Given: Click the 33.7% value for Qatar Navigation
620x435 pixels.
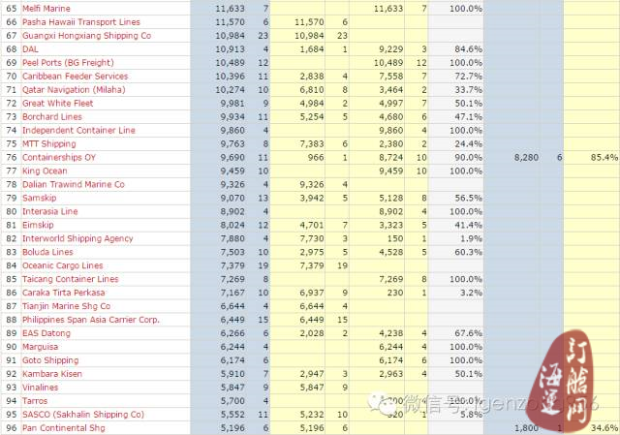Looking at the screenshot, I should (x=468, y=89).
